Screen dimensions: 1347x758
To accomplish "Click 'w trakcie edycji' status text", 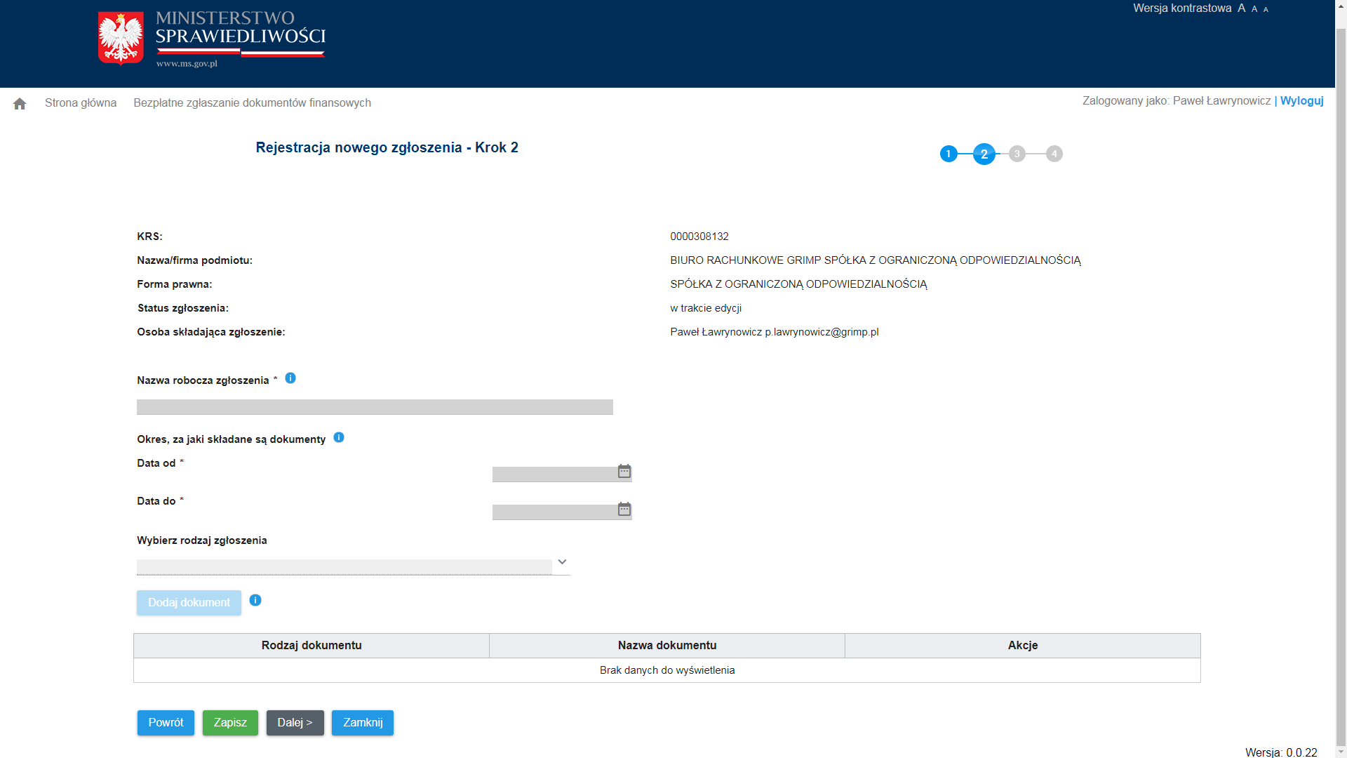I will [x=706, y=308].
